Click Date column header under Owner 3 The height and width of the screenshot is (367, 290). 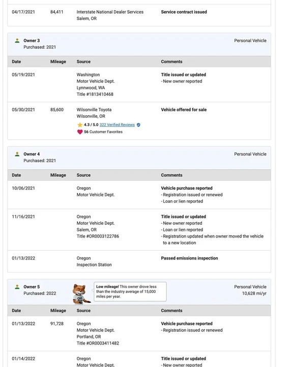(16, 62)
